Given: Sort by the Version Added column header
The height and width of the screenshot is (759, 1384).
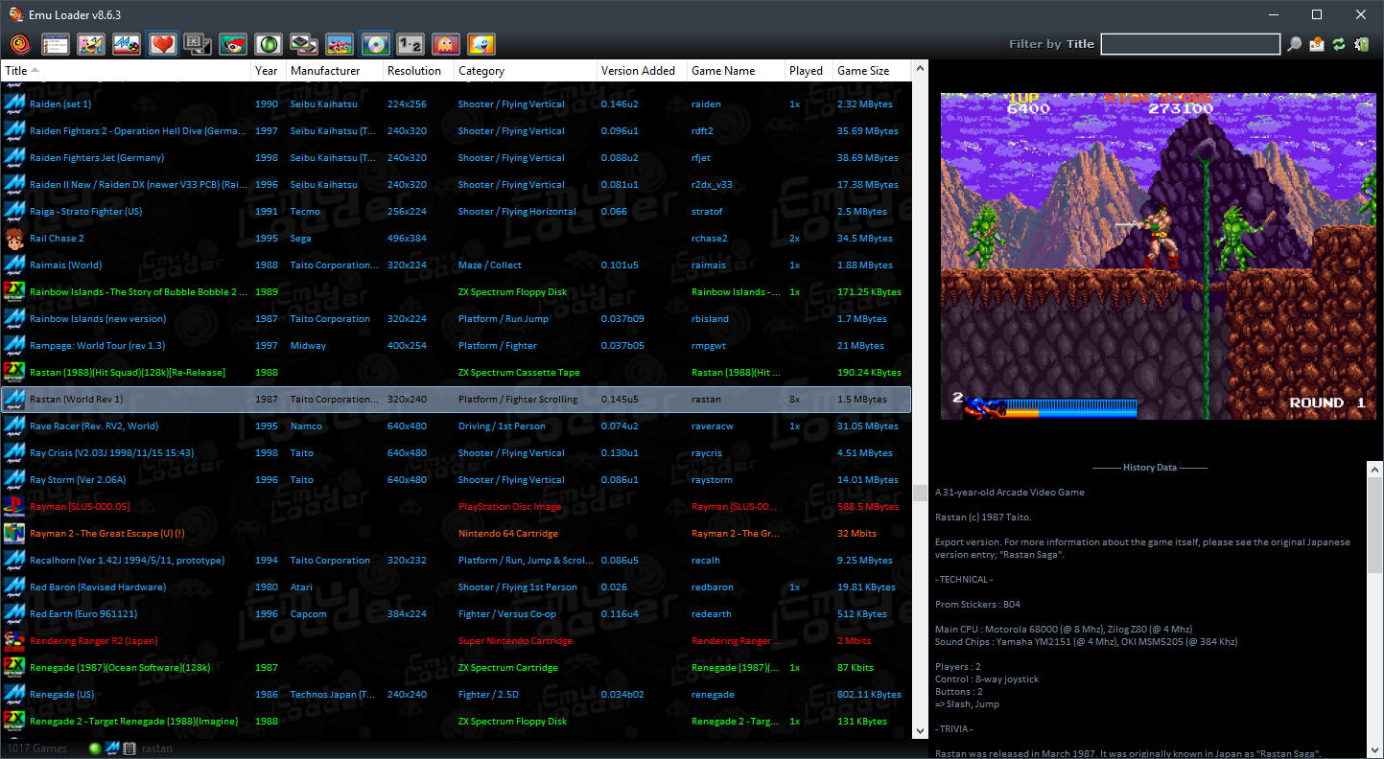Looking at the screenshot, I should [642, 71].
